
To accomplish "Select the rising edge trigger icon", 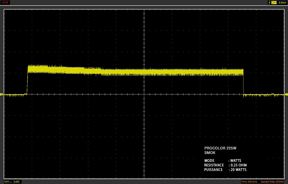I will point(270,2).
